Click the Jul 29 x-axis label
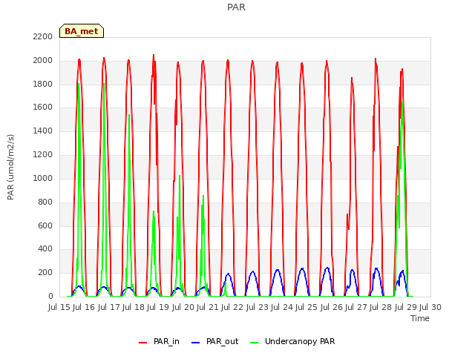Image resolution: width=475 pixels, height=356 pixels. tap(406, 307)
